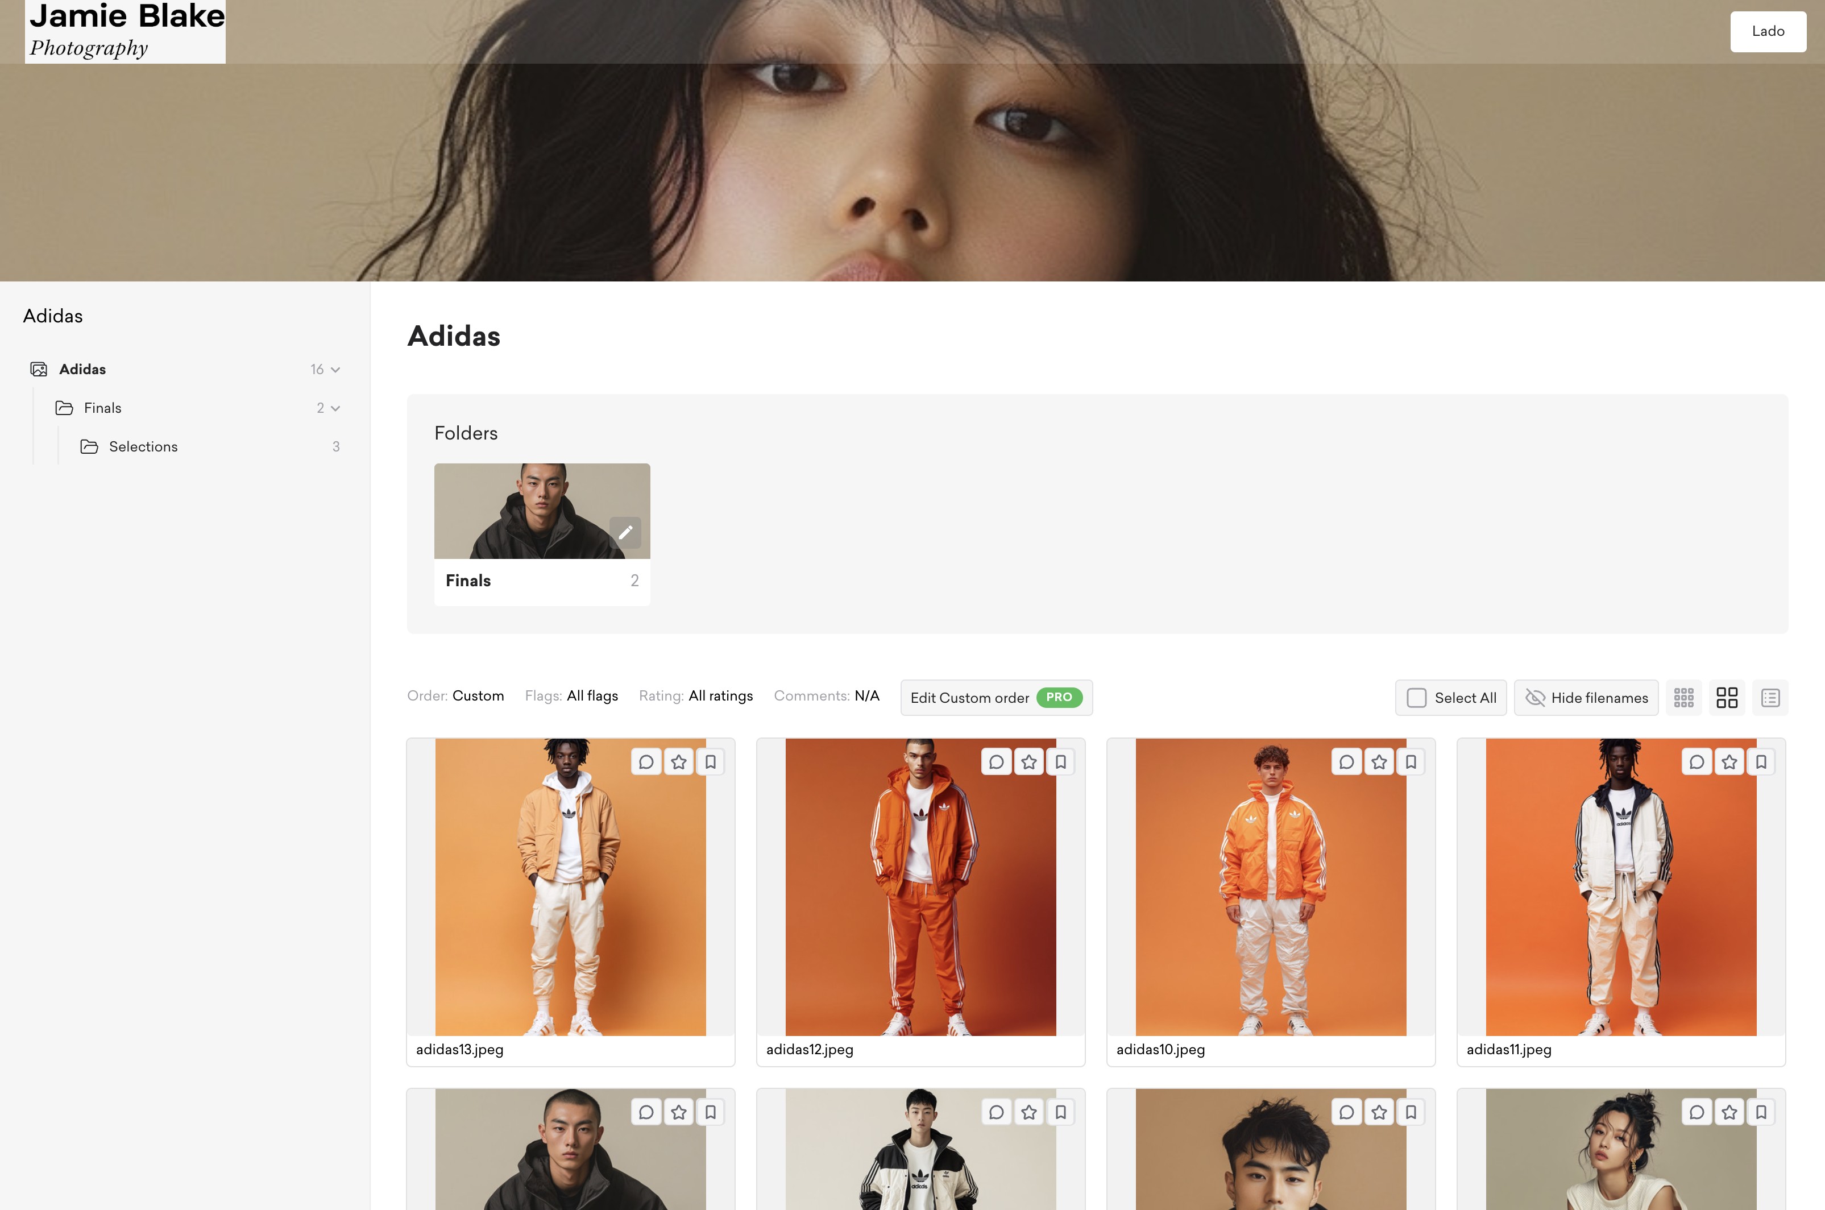The width and height of the screenshot is (1825, 1210).
Task: Star the photo below adidas12.jpeg
Action: click(x=1029, y=1113)
